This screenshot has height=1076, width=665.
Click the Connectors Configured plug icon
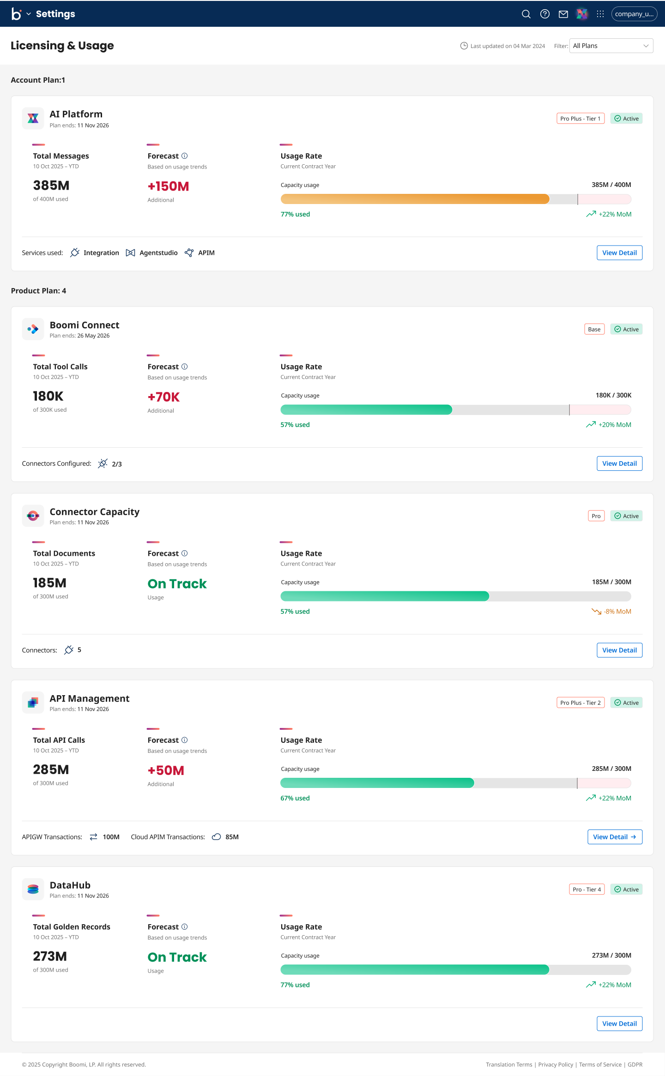point(103,463)
